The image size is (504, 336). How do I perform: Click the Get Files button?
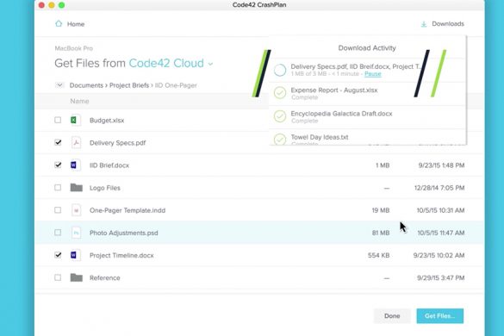click(x=440, y=316)
